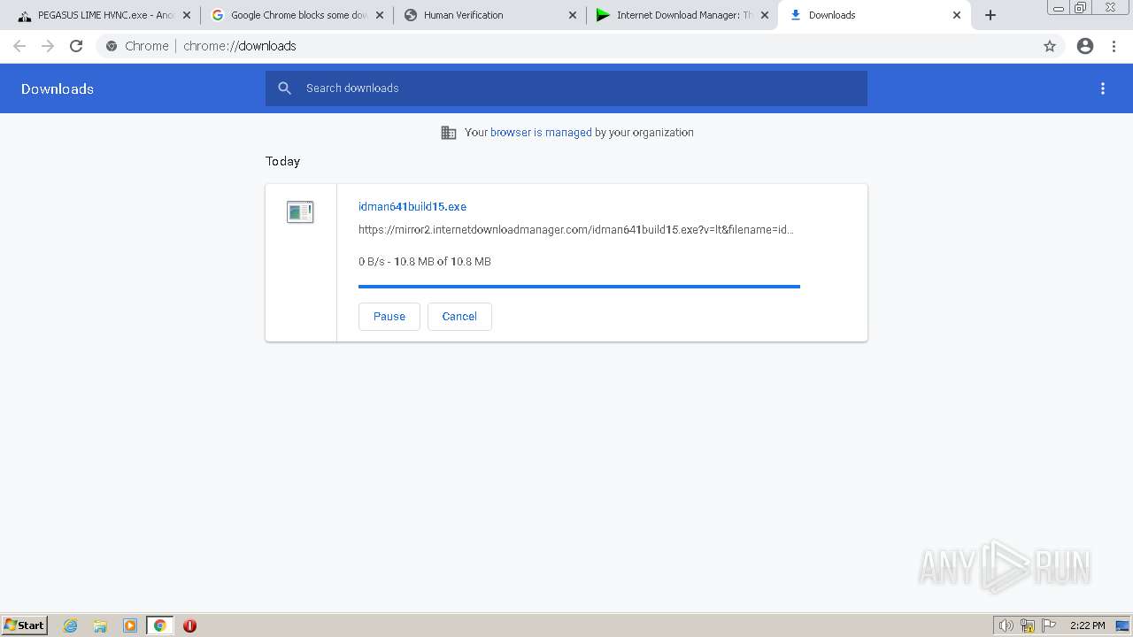Click the Chrome taskbar icon
Viewport: 1133px width, 637px height.
pos(160,625)
